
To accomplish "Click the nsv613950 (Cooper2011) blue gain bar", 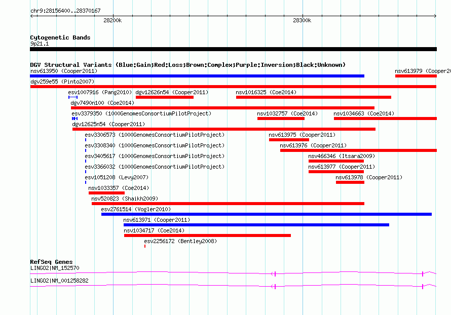I will pyautogui.click(x=197, y=76).
